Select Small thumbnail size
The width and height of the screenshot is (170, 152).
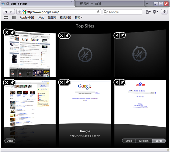129,141
